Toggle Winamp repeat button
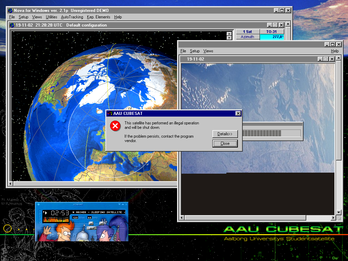 (x=111, y=235)
